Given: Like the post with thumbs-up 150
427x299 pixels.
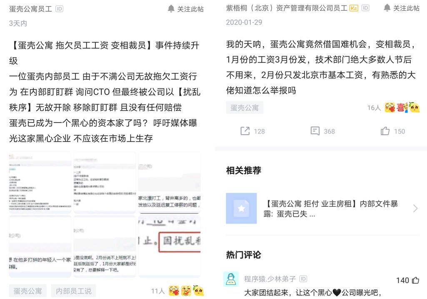Looking at the screenshot, I should click(385, 131).
